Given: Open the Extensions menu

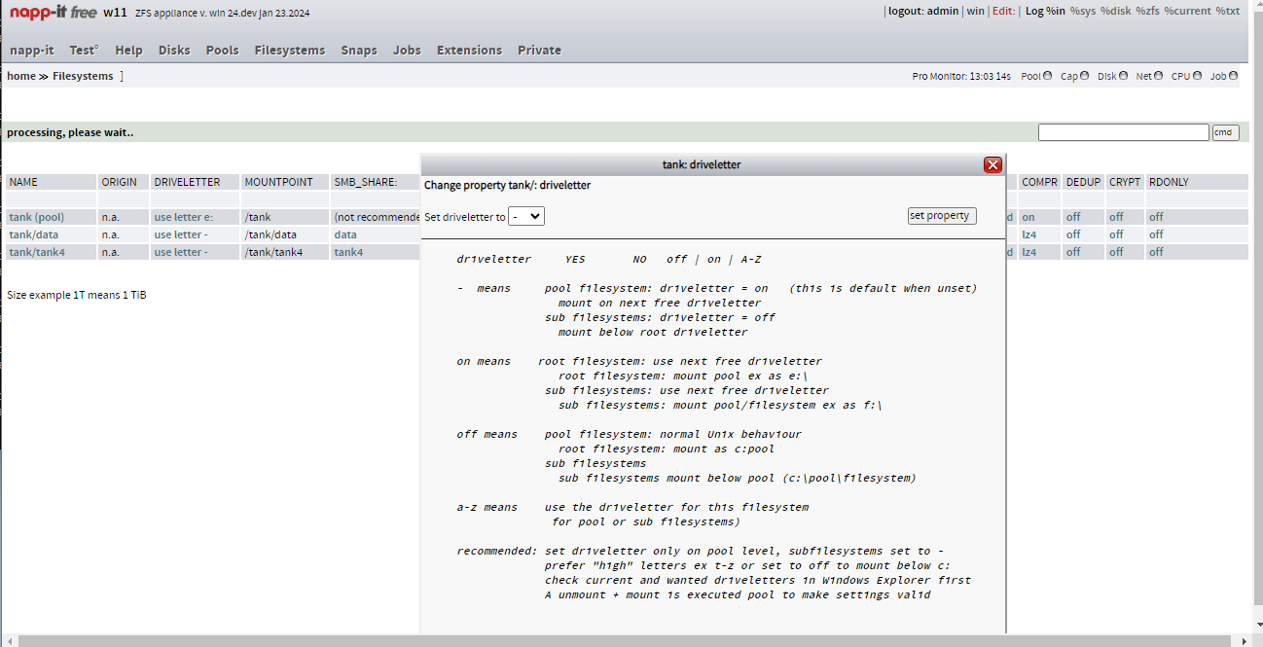Looking at the screenshot, I should (469, 51).
